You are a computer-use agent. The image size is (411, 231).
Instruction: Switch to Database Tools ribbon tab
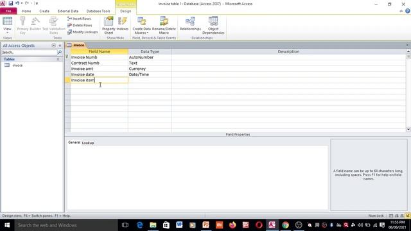point(98,11)
